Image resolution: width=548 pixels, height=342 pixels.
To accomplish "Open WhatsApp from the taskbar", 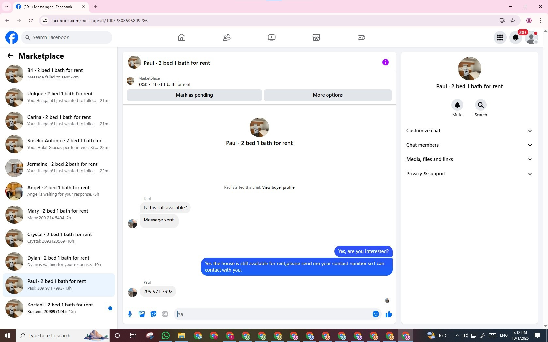I will (x=166, y=335).
